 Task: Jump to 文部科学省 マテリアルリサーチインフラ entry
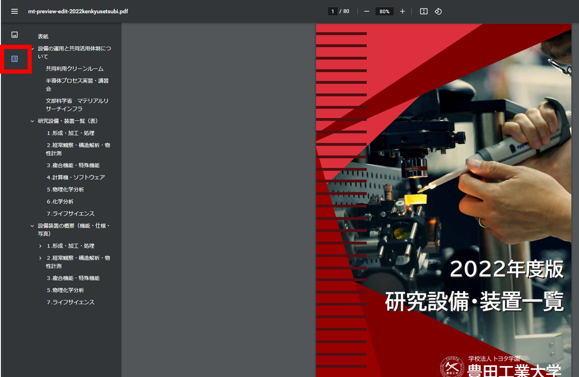click(x=77, y=105)
